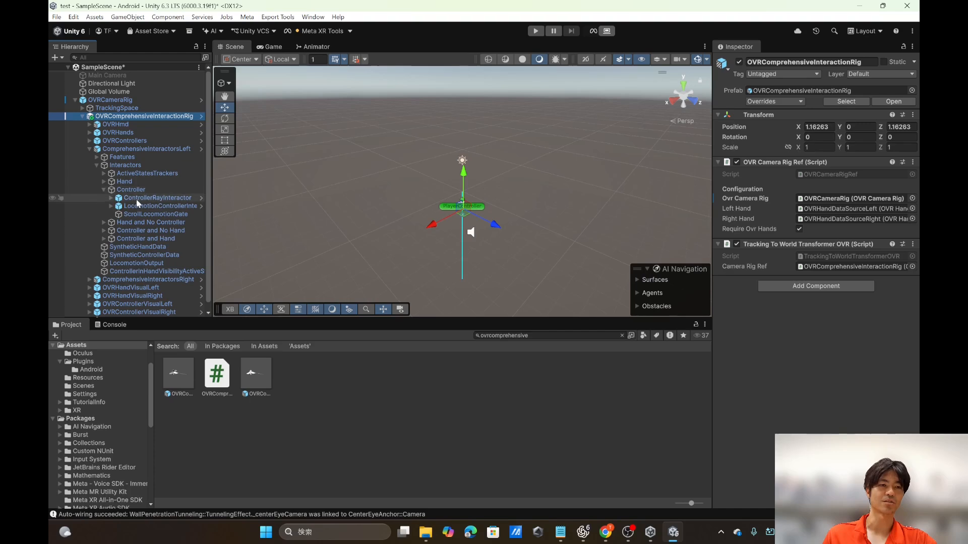This screenshot has width=968, height=544.
Task: Click the Pause button
Action: (x=553, y=31)
